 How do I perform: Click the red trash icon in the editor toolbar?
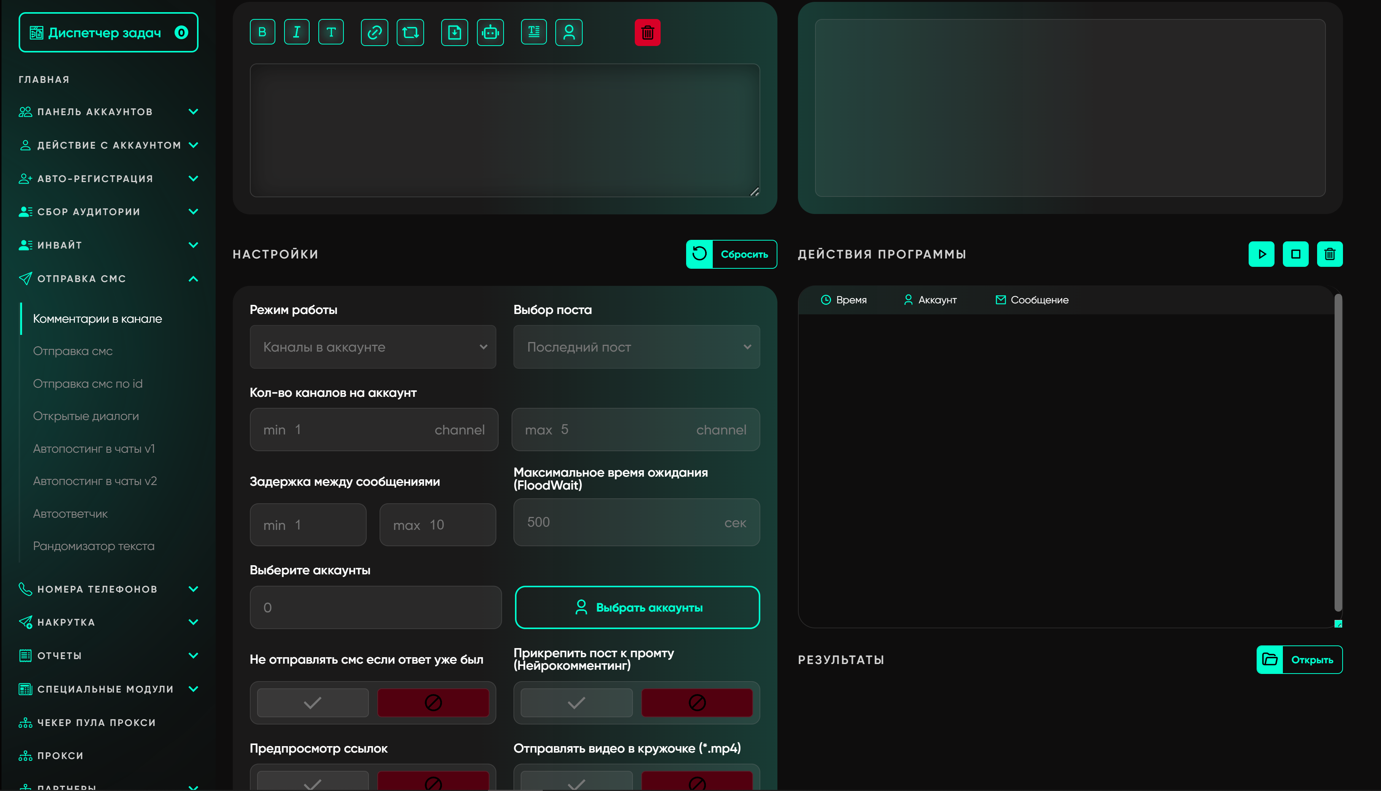pos(647,33)
